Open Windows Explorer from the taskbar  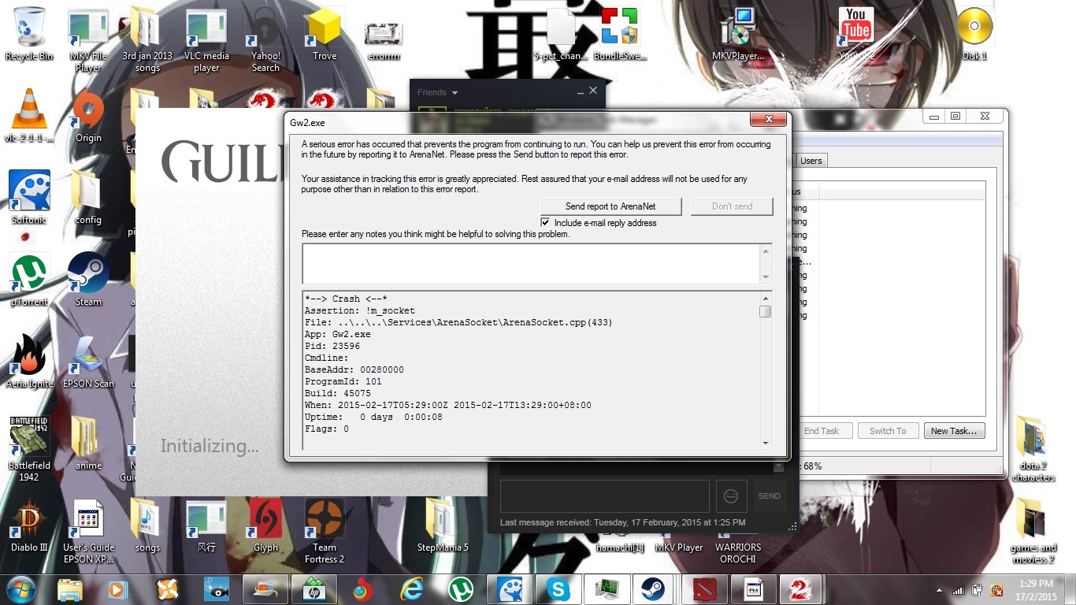70,588
